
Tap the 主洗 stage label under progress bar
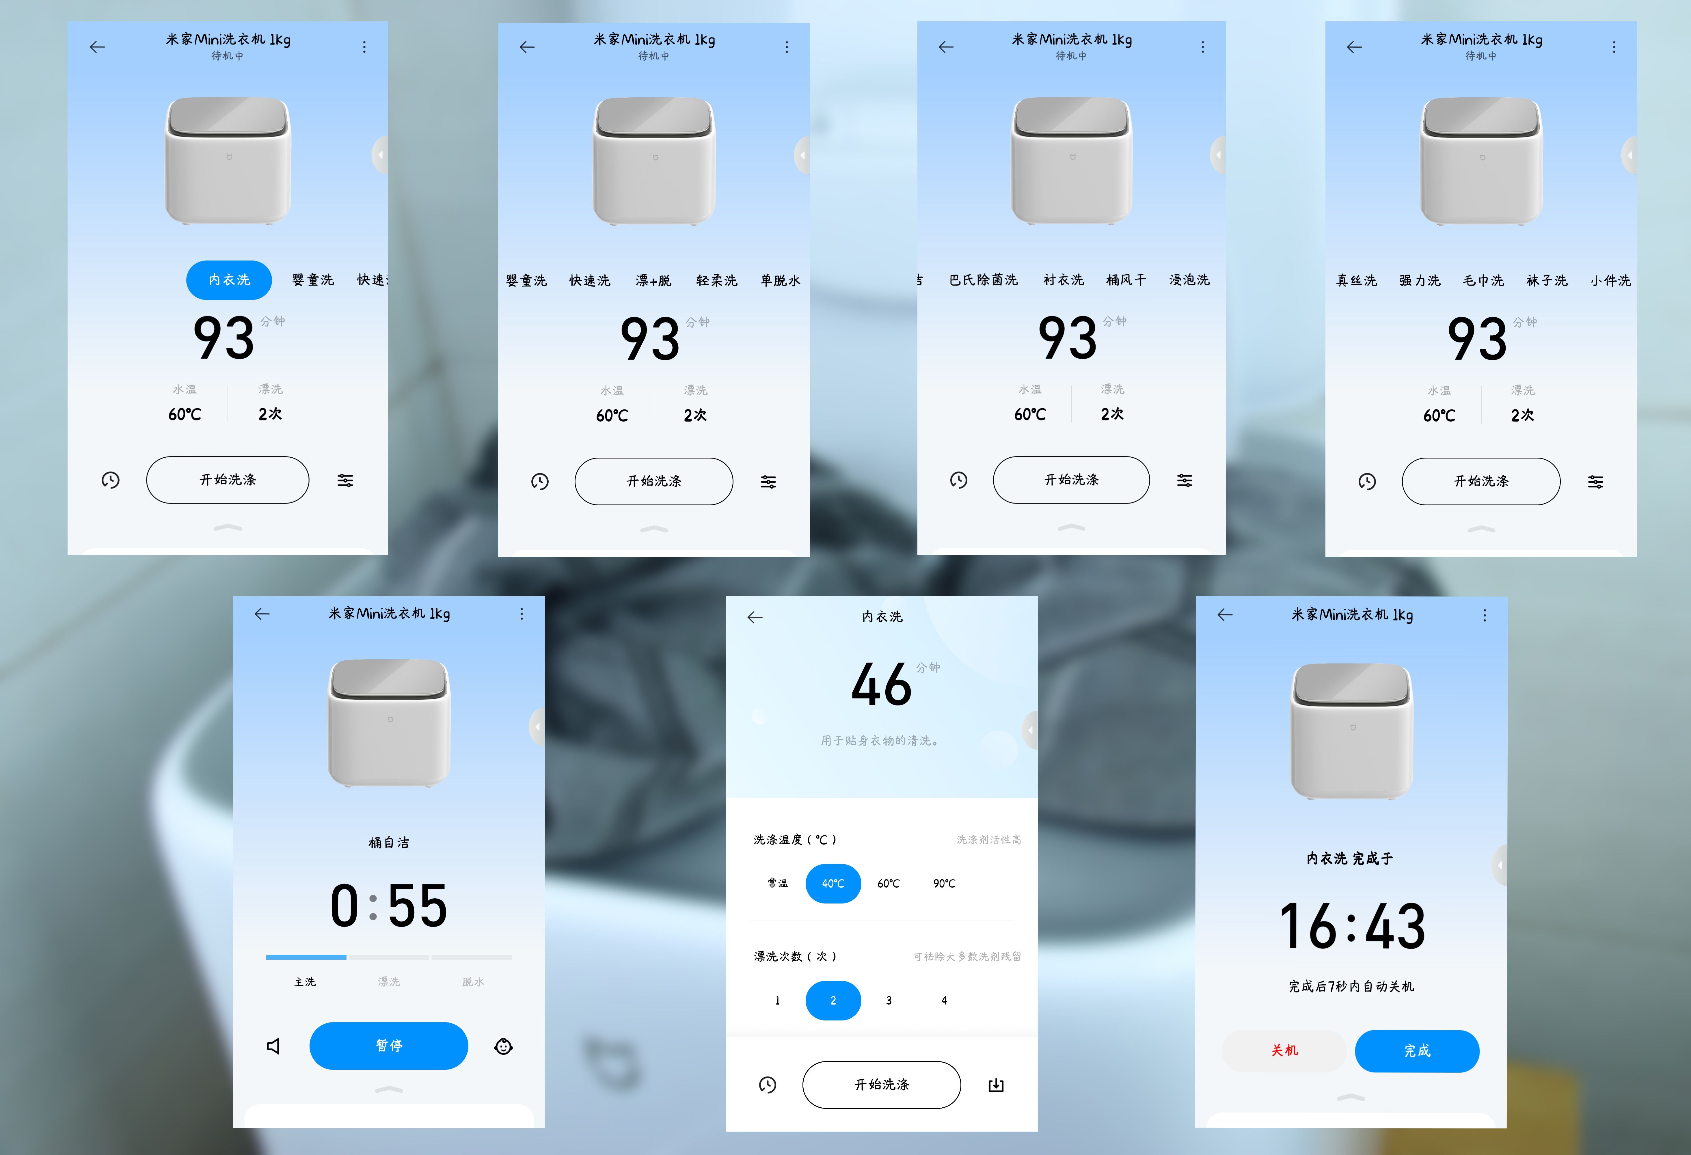click(x=305, y=983)
